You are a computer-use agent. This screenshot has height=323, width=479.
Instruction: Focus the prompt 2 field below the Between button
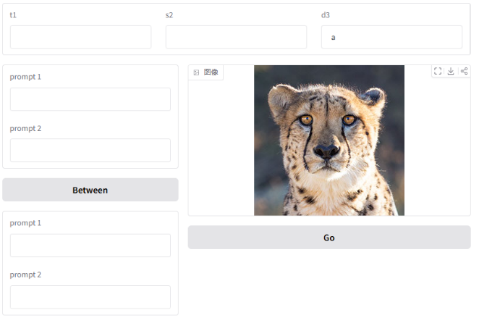coord(90,297)
